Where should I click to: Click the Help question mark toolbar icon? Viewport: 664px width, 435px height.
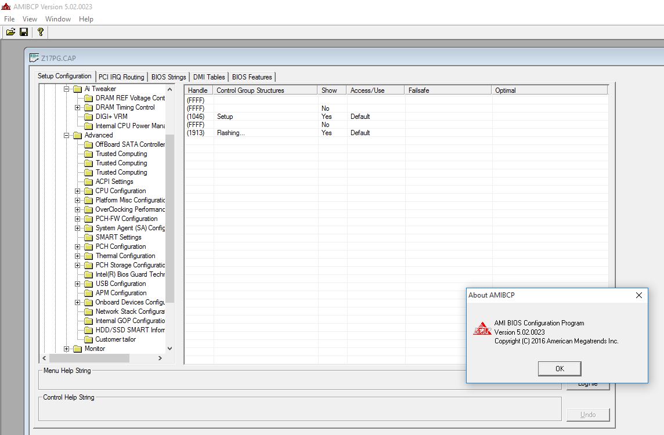tap(41, 32)
